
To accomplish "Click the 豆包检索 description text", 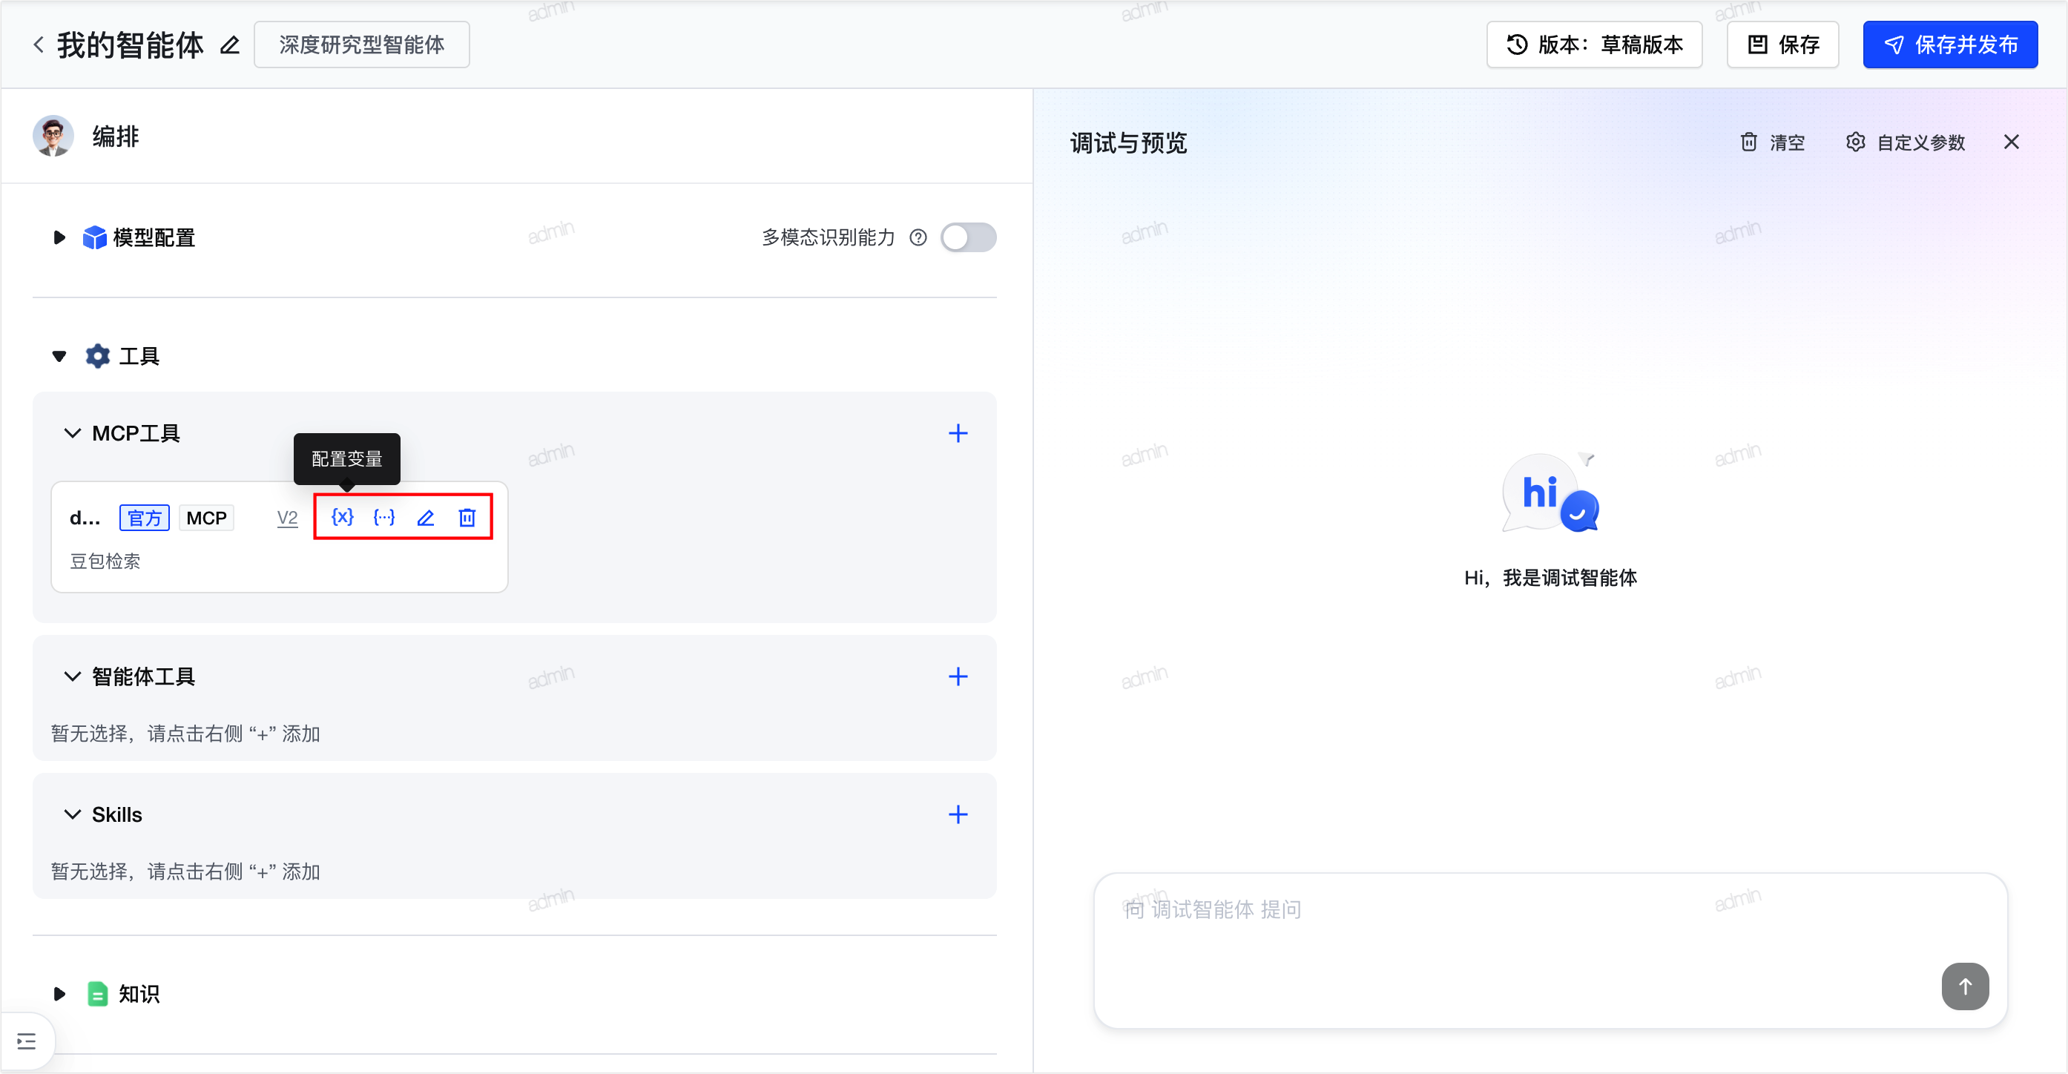I will pyautogui.click(x=105, y=561).
